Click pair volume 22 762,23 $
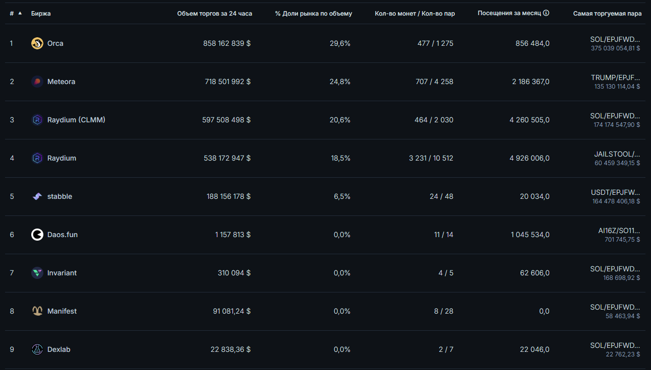The width and height of the screenshot is (651, 370). click(x=623, y=354)
